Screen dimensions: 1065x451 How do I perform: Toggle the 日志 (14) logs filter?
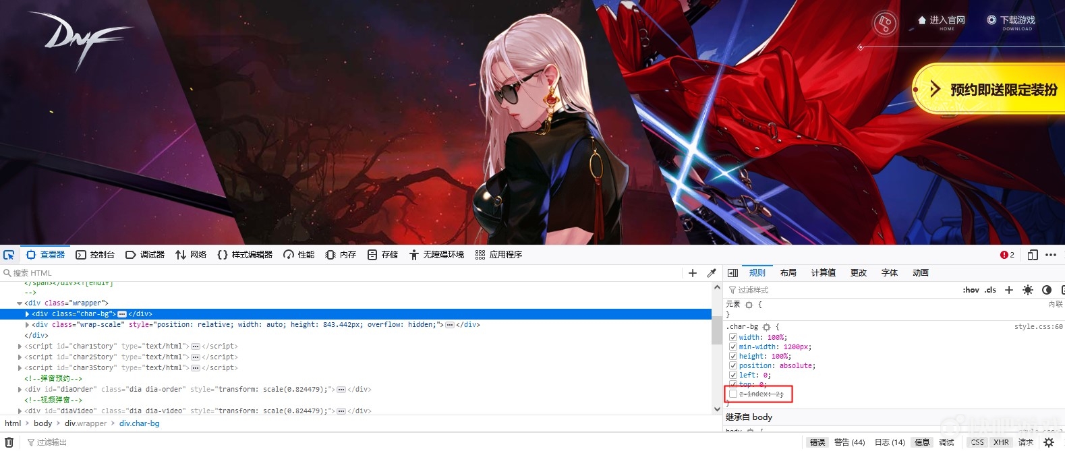click(890, 442)
